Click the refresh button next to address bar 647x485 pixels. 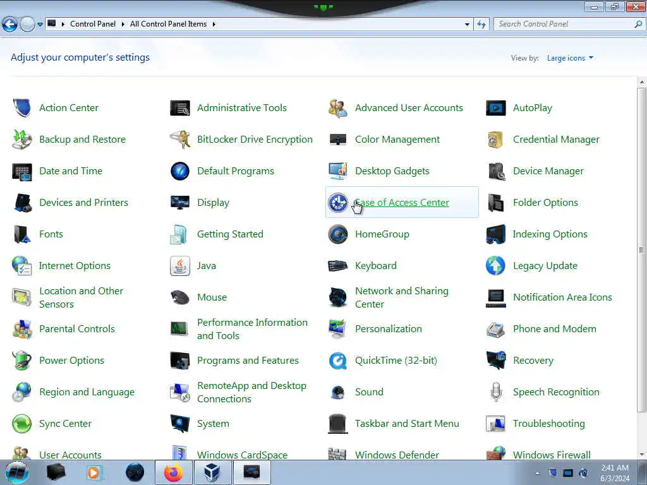481,25
